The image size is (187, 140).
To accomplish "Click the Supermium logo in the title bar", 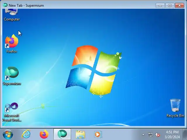I will click(x=5, y=5).
